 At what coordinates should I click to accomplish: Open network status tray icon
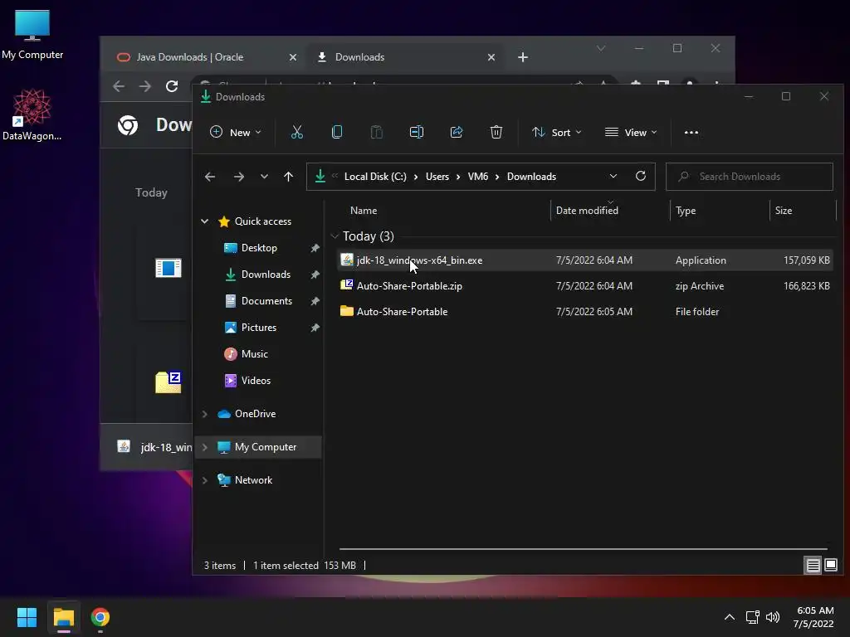[752, 617]
